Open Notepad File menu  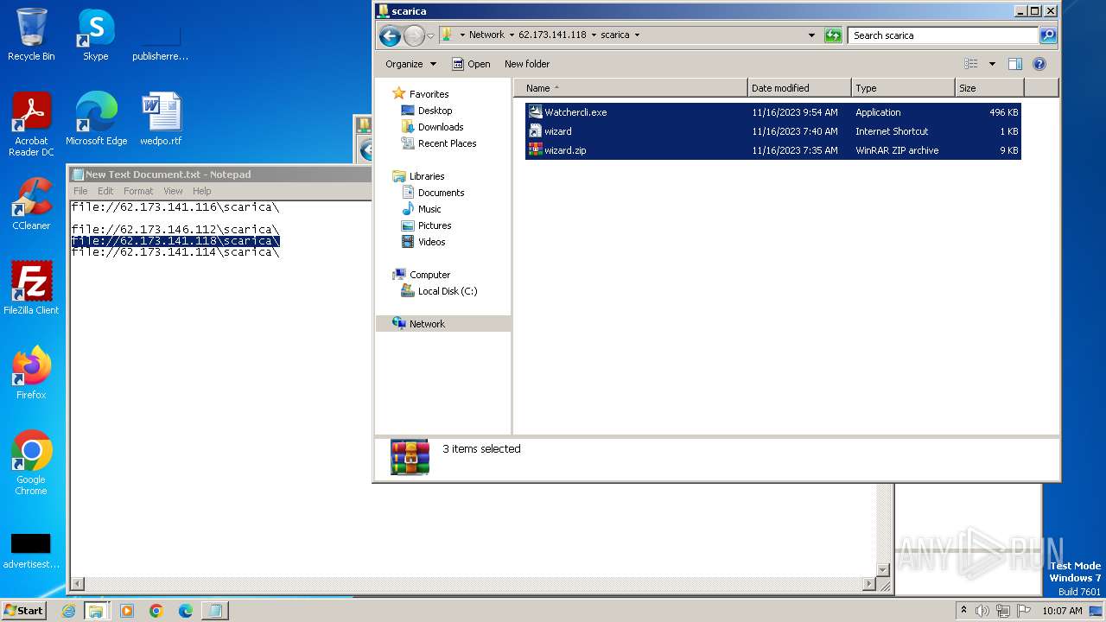[x=80, y=191]
